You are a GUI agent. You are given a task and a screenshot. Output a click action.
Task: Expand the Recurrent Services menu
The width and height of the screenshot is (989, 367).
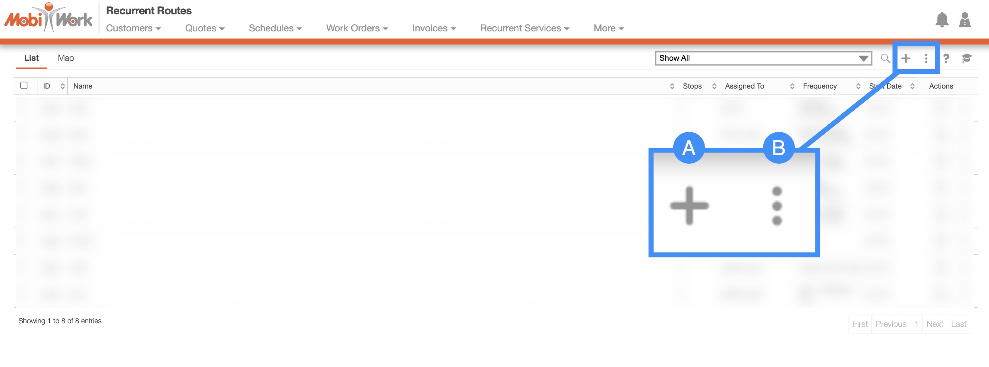524,28
